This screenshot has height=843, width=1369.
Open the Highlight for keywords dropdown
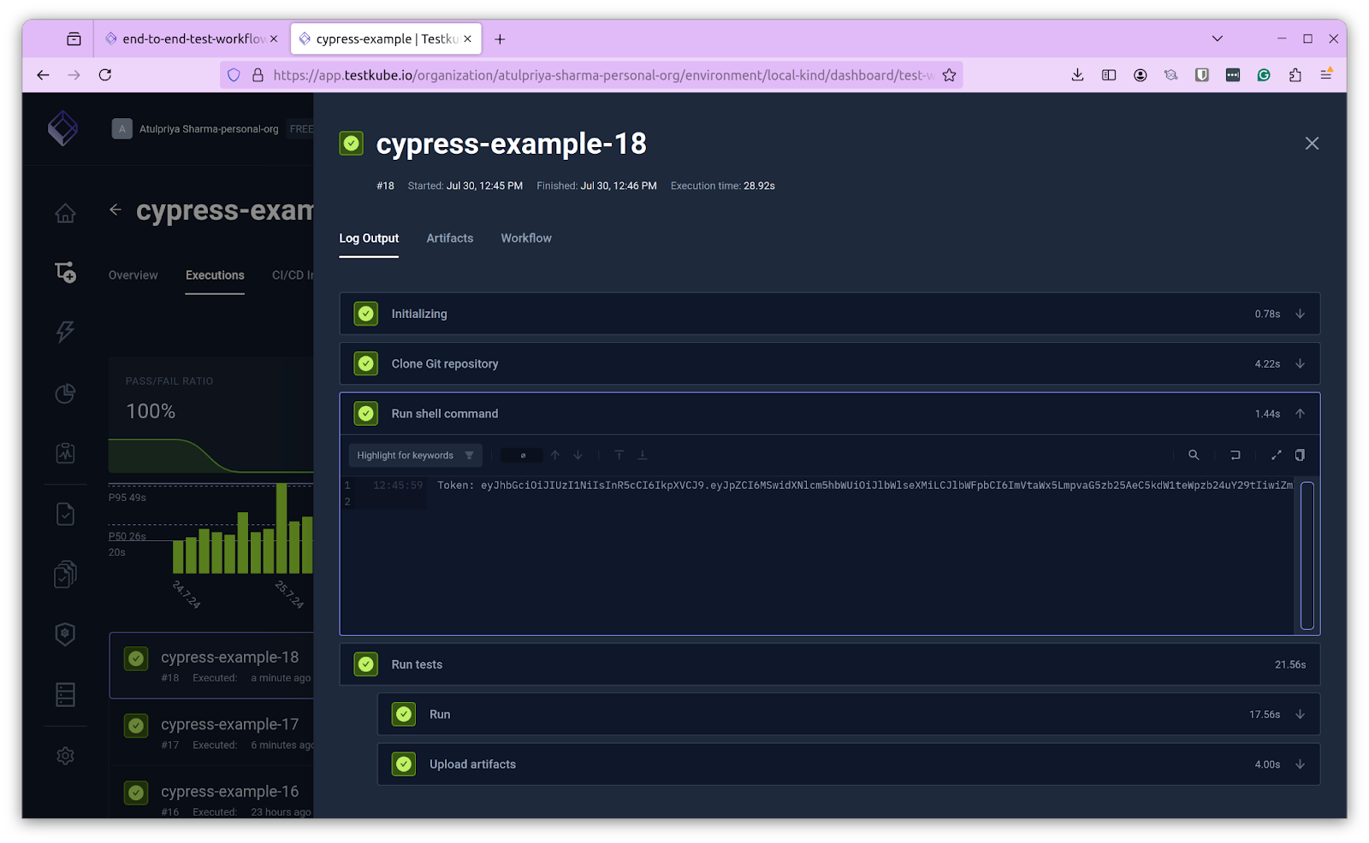415,455
